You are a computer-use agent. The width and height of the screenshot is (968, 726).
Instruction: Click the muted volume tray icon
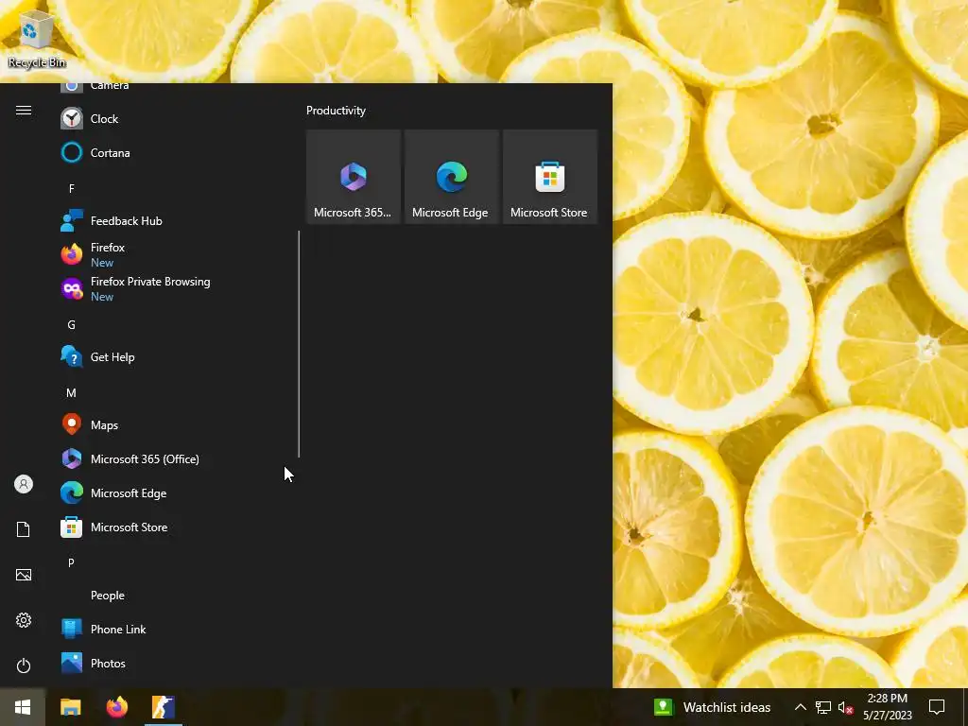pos(845,707)
